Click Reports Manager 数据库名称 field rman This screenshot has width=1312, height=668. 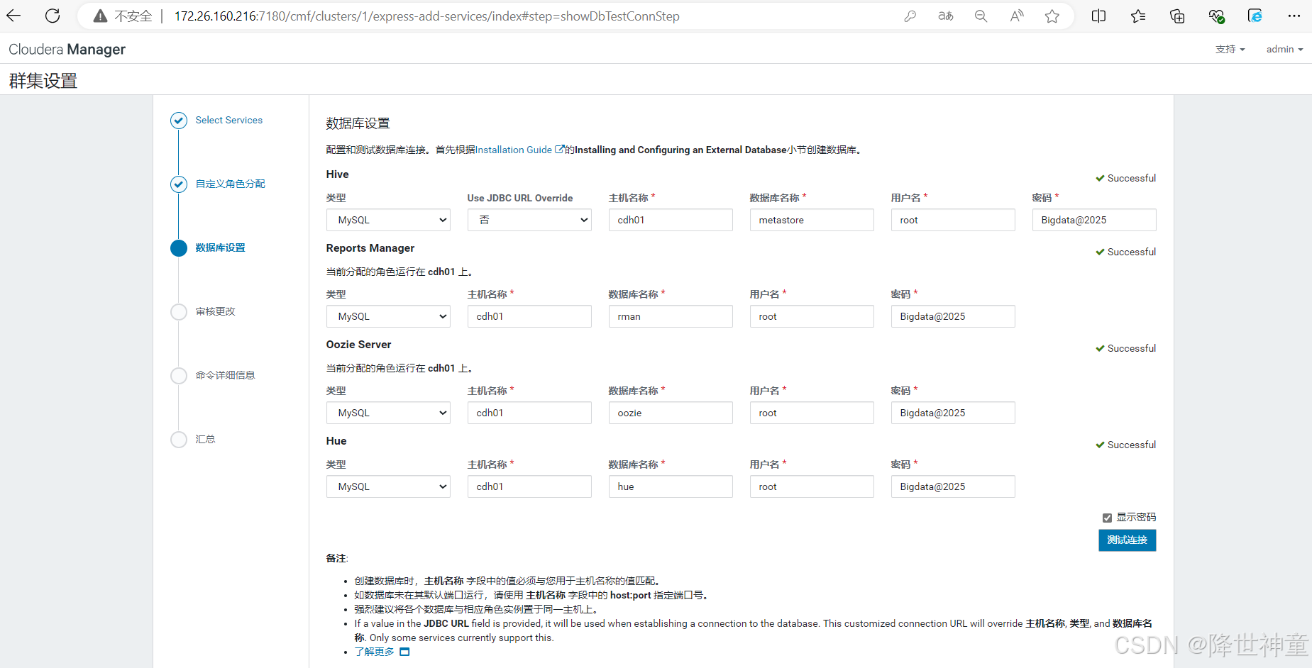click(x=671, y=316)
